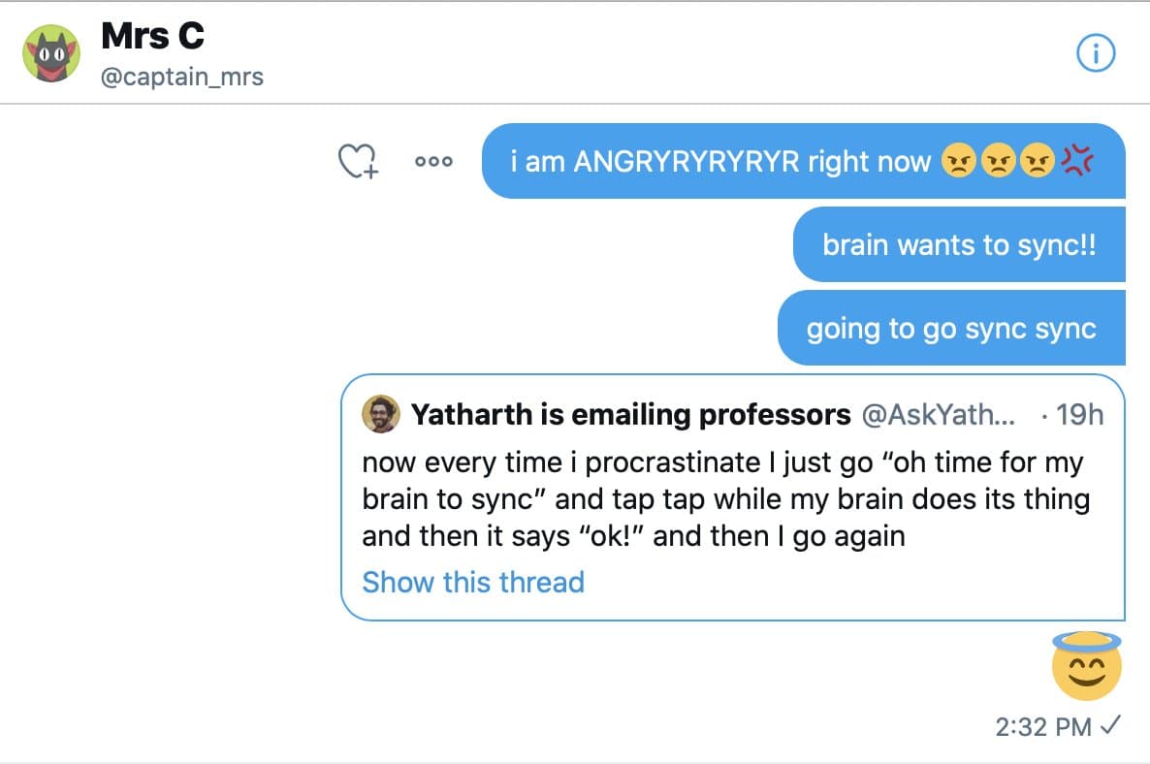Image resolution: width=1150 pixels, height=764 pixels.
Task: Click the "i am ANGRYRYRYRYR right now" message text
Action: [x=720, y=161]
